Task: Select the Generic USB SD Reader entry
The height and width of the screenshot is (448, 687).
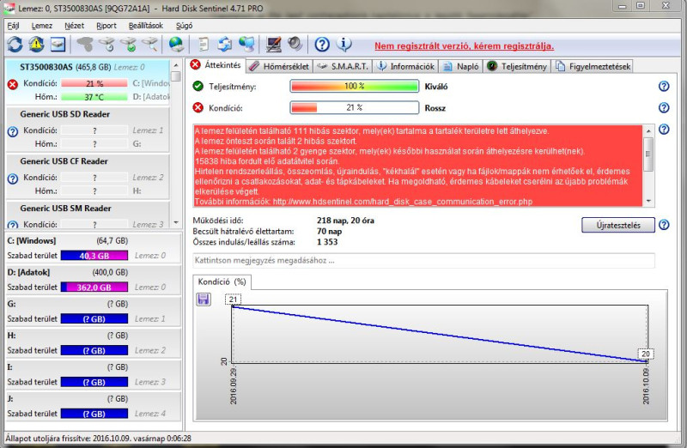Action: [88, 130]
